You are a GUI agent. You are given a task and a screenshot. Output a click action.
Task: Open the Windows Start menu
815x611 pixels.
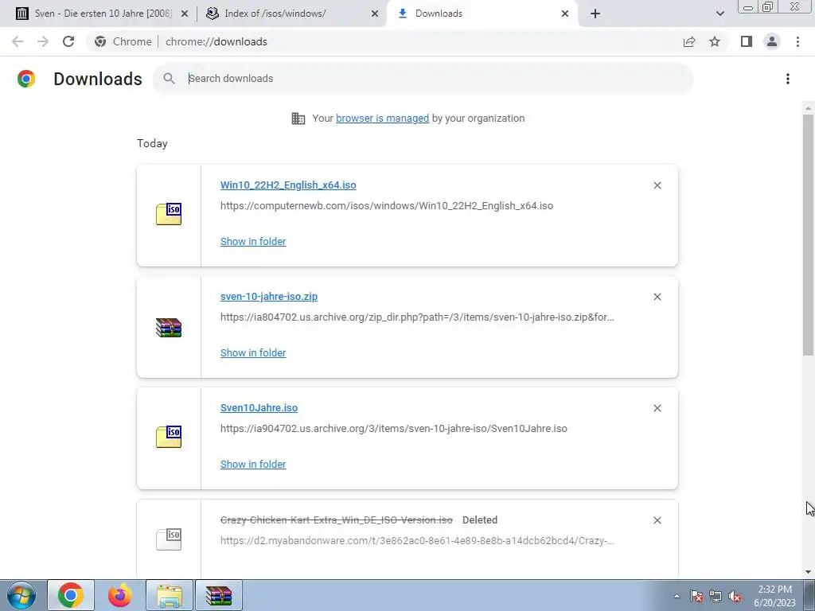(x=21, y=595)
